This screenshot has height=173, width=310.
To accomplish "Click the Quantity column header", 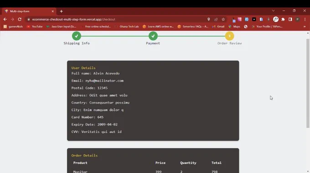I will 188,163.
